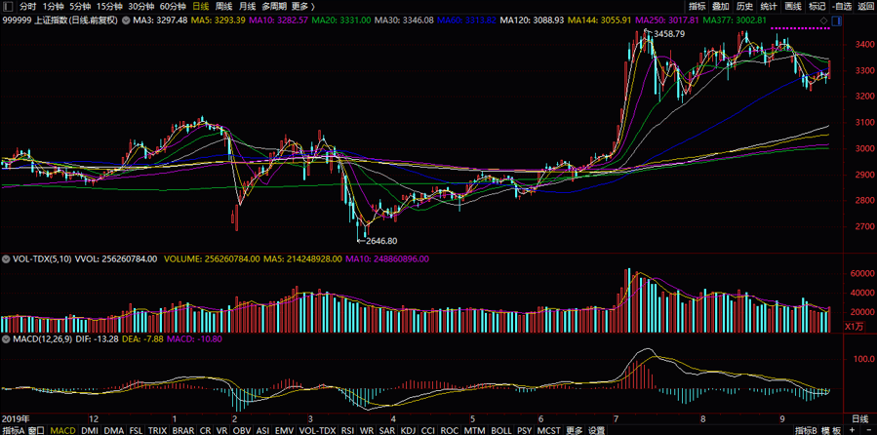Click the diamond marker icon near MA377
The height and width of the screenshot is (435, 877).
(x=824, y=20)
